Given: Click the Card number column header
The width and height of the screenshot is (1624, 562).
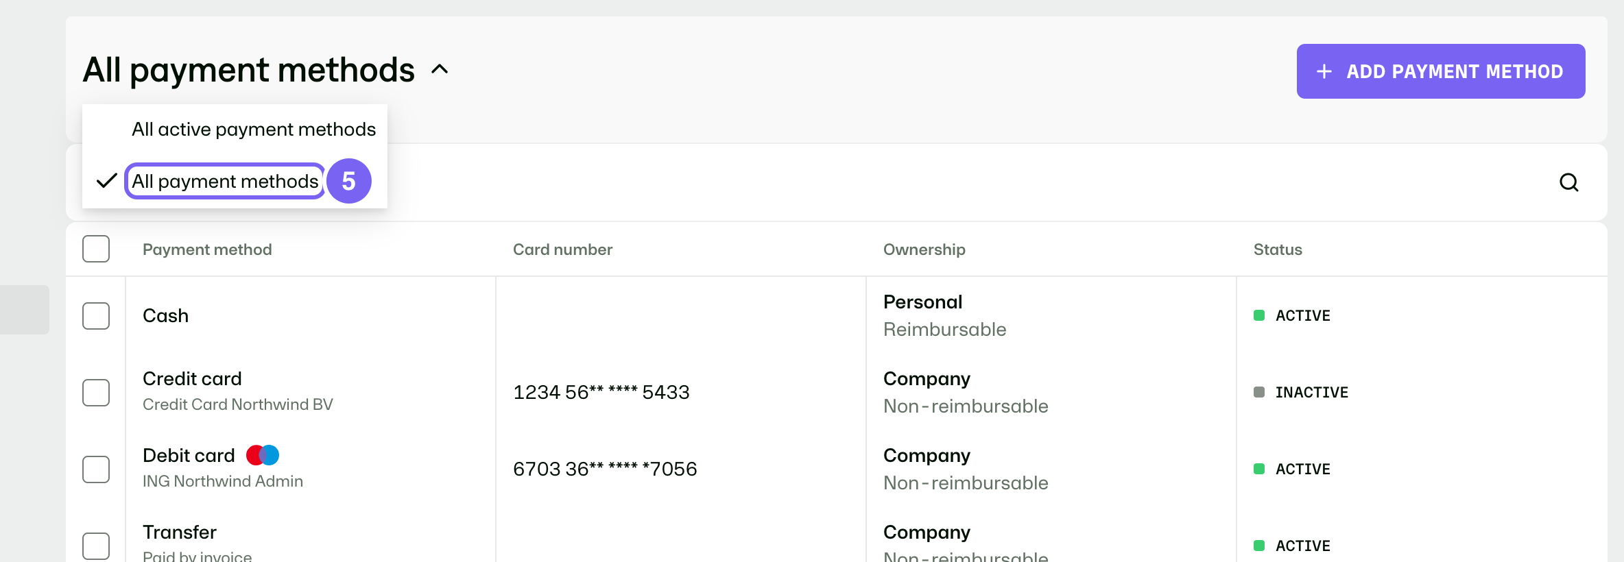Looking at the screenshot, I should 562,249.
